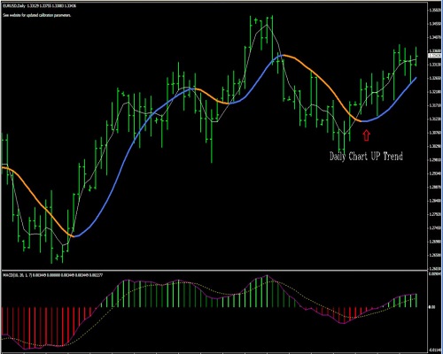443x354 pixels.
Task: Click the divider between price chart and MACD pane
Action: (x=214, y=270)
